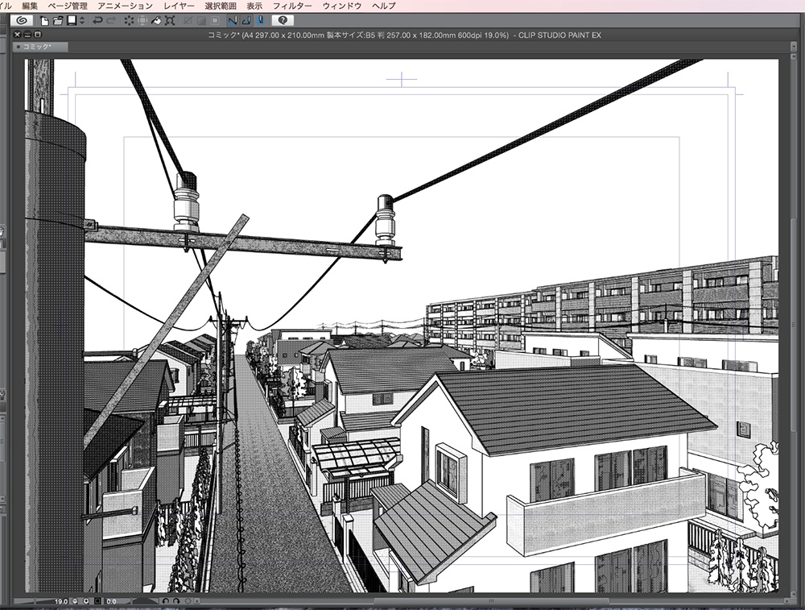
Task: Click the Deselect icon
Action: tap(129, 20)
